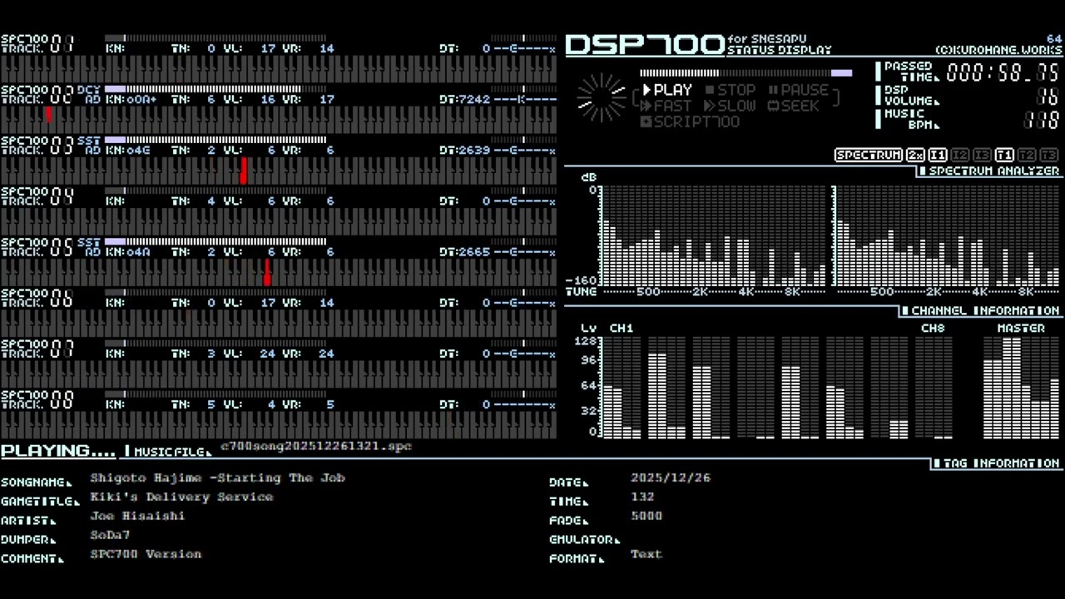Click the SPC700 TRACK 07 label
Image resolution: width=1065 pixels, height=599 pixels.
click(x=37, y=348)
